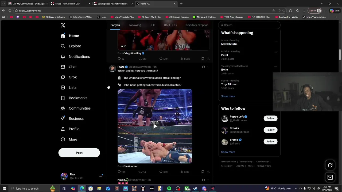Viewport: 342px width, 192px height.
Task: Open options for Patel trend
Action: pos(276,52)
